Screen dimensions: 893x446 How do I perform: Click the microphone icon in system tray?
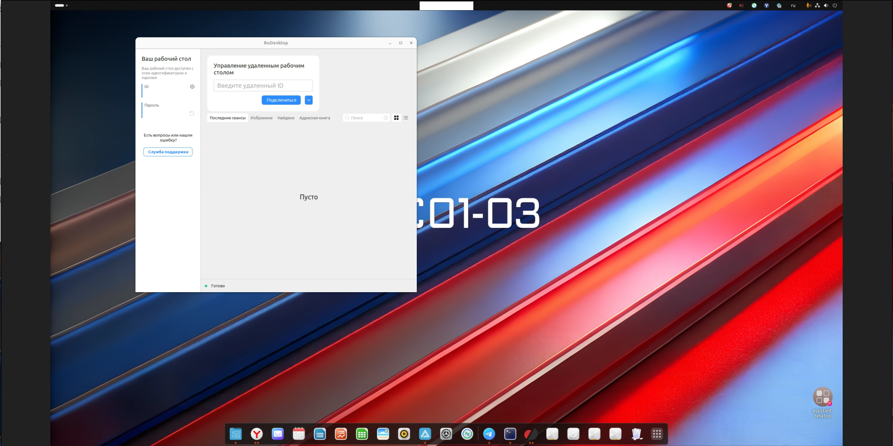point(808,5)
